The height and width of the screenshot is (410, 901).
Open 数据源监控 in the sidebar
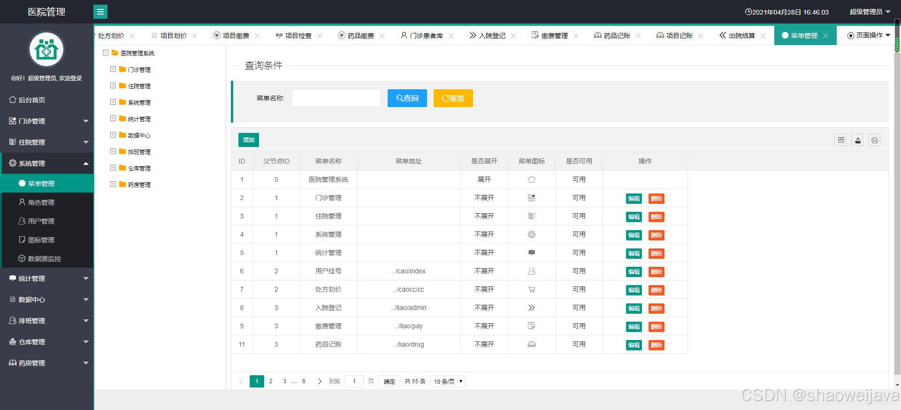coord(47,259)
